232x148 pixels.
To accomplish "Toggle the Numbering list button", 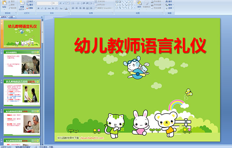I will coord(79,3).
